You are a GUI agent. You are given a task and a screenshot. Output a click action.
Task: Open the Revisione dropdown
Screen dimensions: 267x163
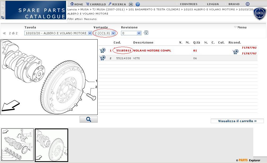click(139, 33)
